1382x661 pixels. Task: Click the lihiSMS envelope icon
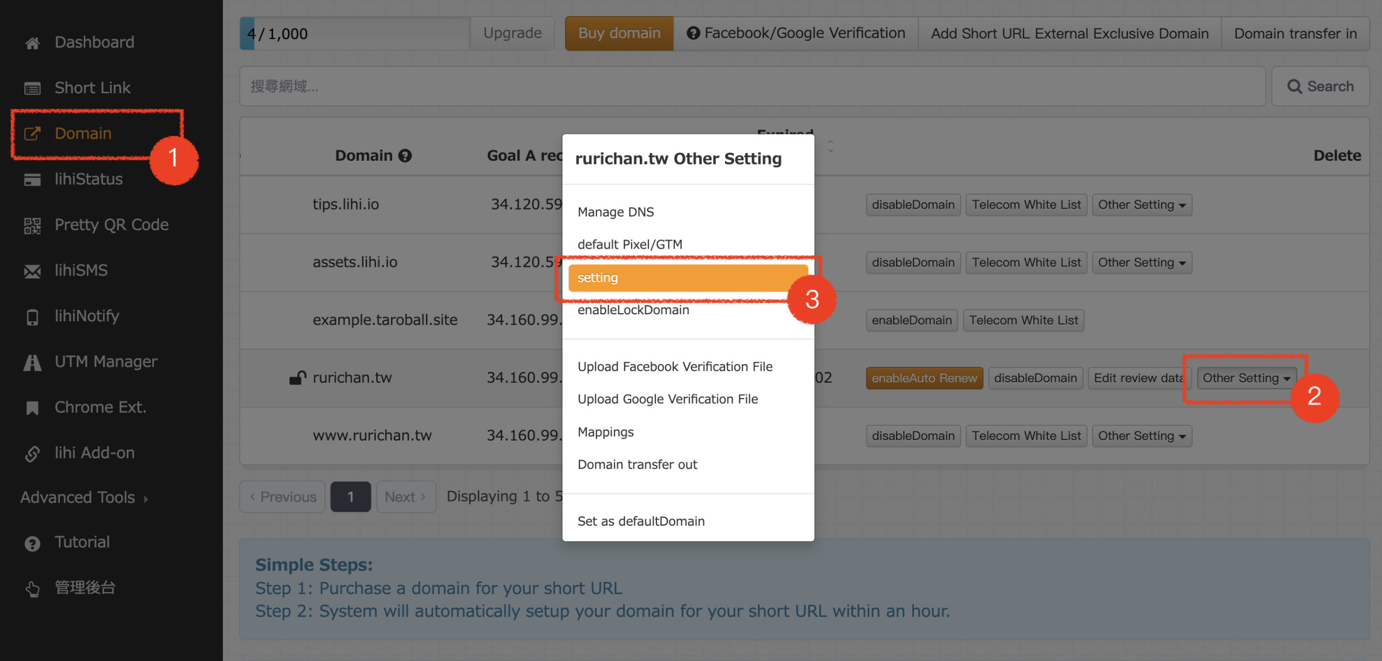(x=32, y=271)
